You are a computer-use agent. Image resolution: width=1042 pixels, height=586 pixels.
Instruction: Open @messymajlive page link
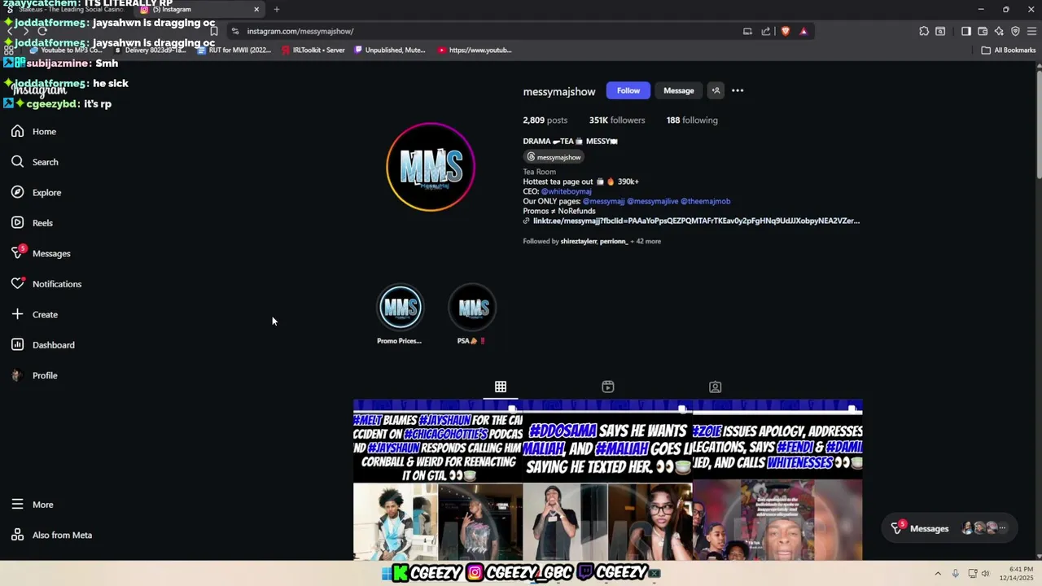click(652, 201)
